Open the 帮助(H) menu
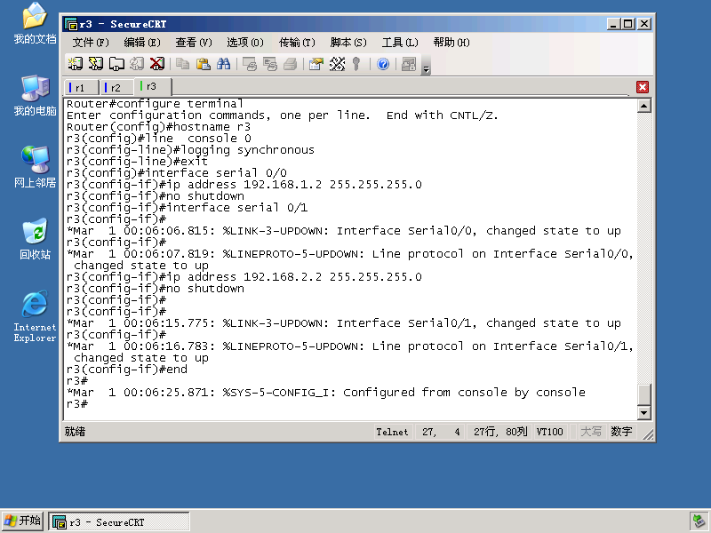 click(x=451, y=43)
